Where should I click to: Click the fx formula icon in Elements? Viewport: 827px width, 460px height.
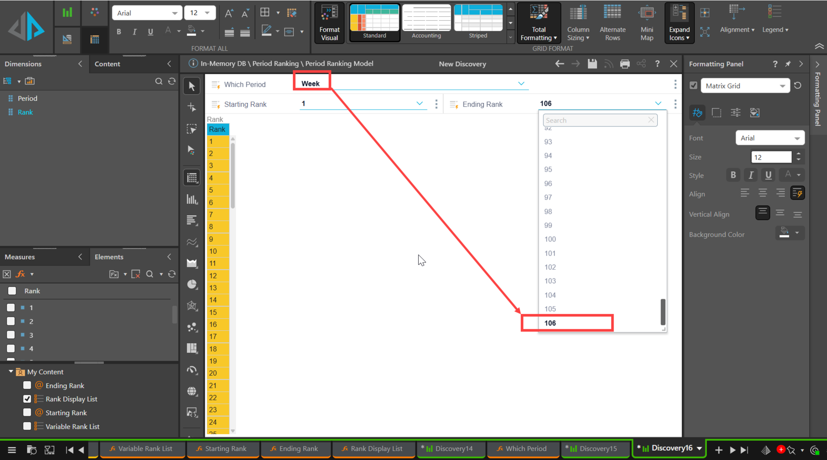21,274
